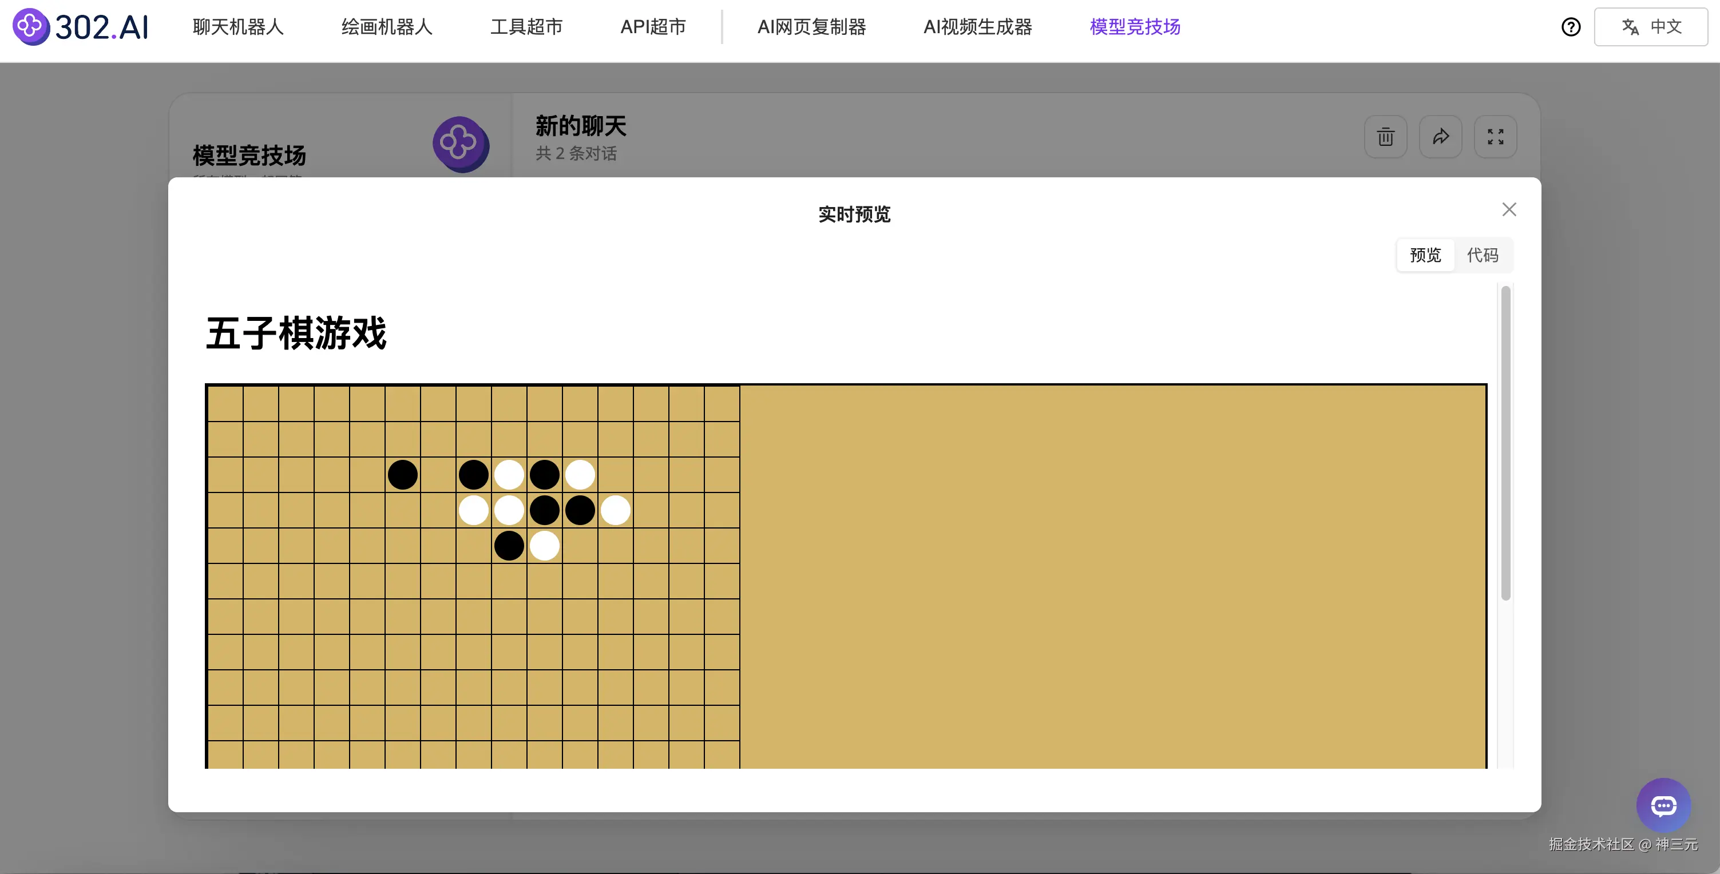Viewport: 1720px width, 874px height.
Task: Open the help question mark icon
Action: [x=1571, y=27]
